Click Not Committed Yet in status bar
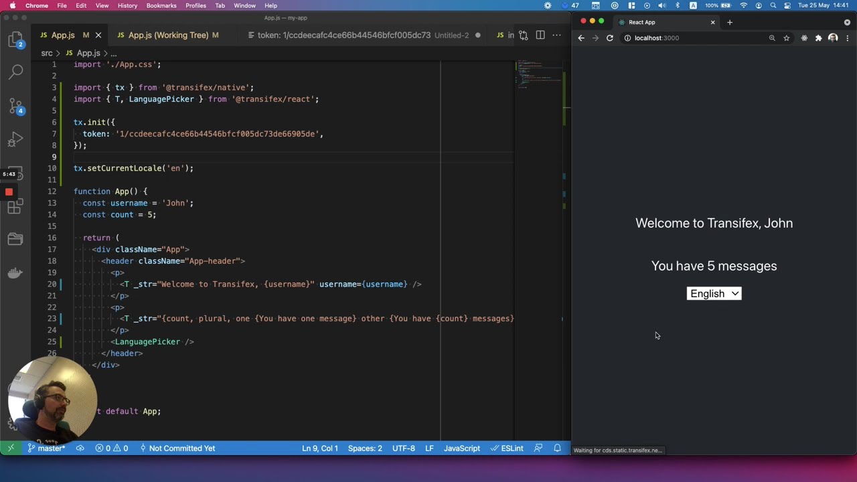The width and height of the screenshot is (857, 482). pyautogui.click(x=177, y=448)
